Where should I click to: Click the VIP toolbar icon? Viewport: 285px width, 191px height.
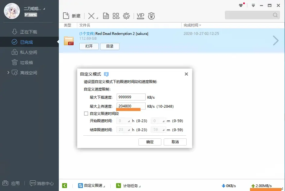point(140,16)
